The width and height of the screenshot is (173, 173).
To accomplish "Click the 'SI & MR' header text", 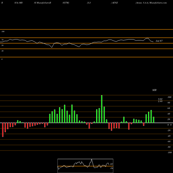I will coord(18,3).
